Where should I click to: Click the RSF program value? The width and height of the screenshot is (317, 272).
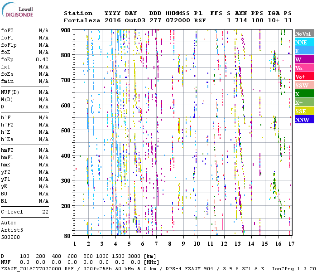(200, 20)
